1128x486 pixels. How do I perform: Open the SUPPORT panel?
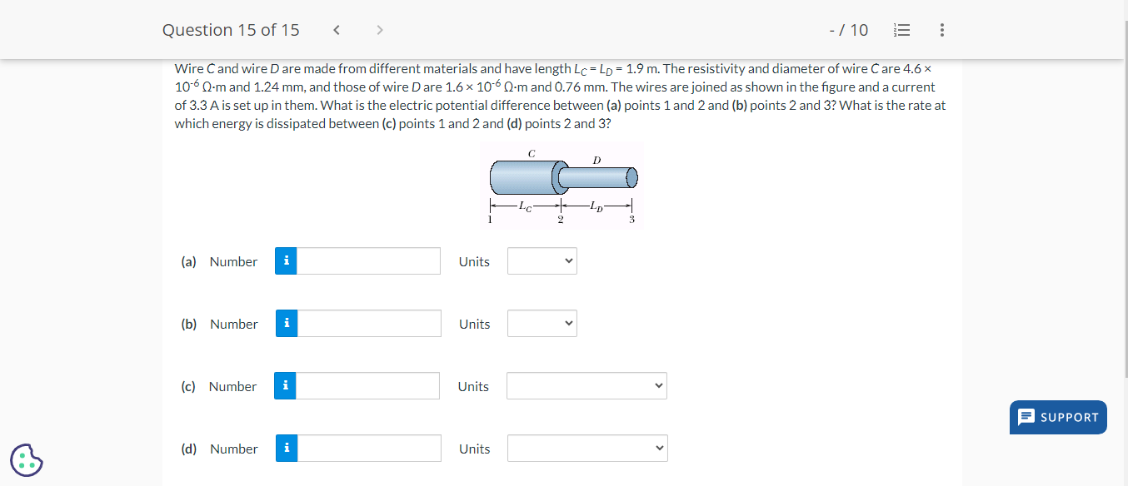tap(1058, 417)
